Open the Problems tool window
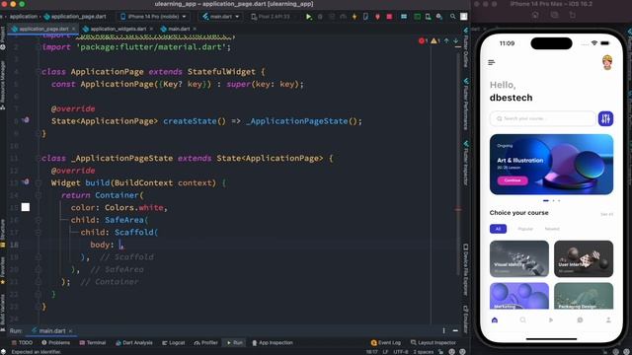The height and width of the screenshot is (355, 632). (55, 343)
